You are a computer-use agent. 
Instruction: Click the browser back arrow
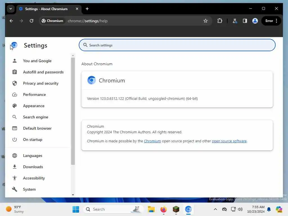pos(11,21)
